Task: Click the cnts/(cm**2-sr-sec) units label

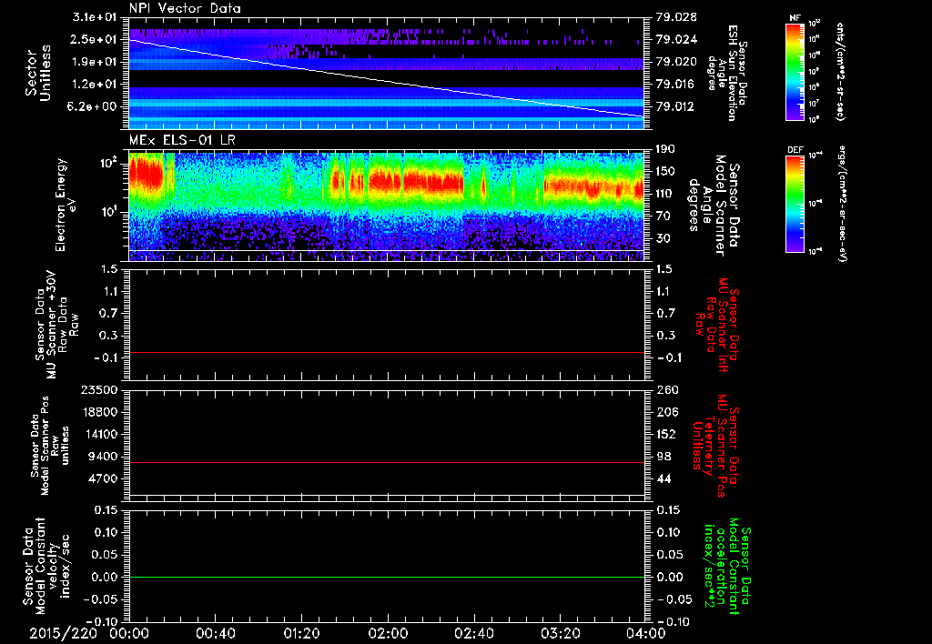Action: point(840,71)
